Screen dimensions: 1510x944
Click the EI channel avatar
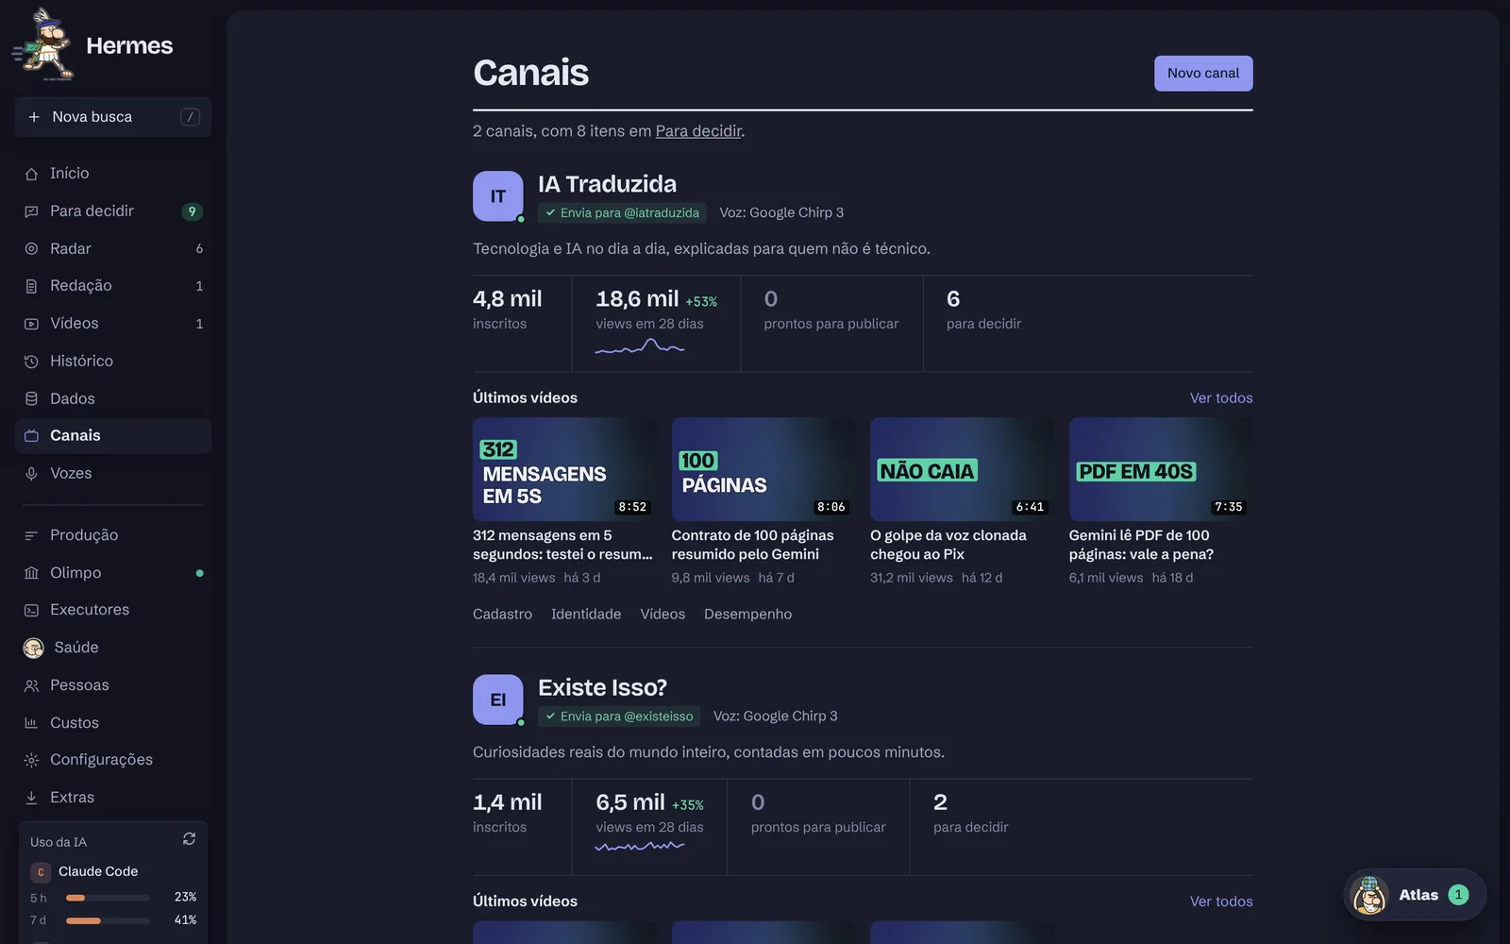498,700
